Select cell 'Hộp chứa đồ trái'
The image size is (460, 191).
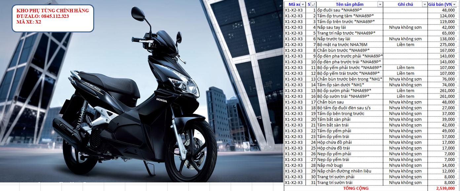point(350,148)
